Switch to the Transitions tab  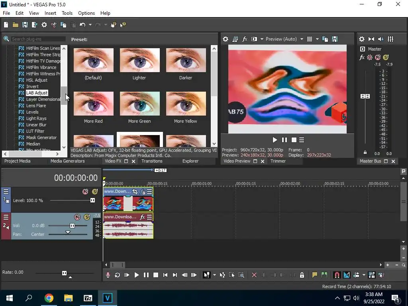point(152,161)
